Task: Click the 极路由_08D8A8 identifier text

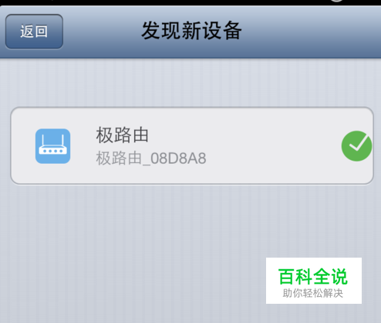Action: (151, 158)
